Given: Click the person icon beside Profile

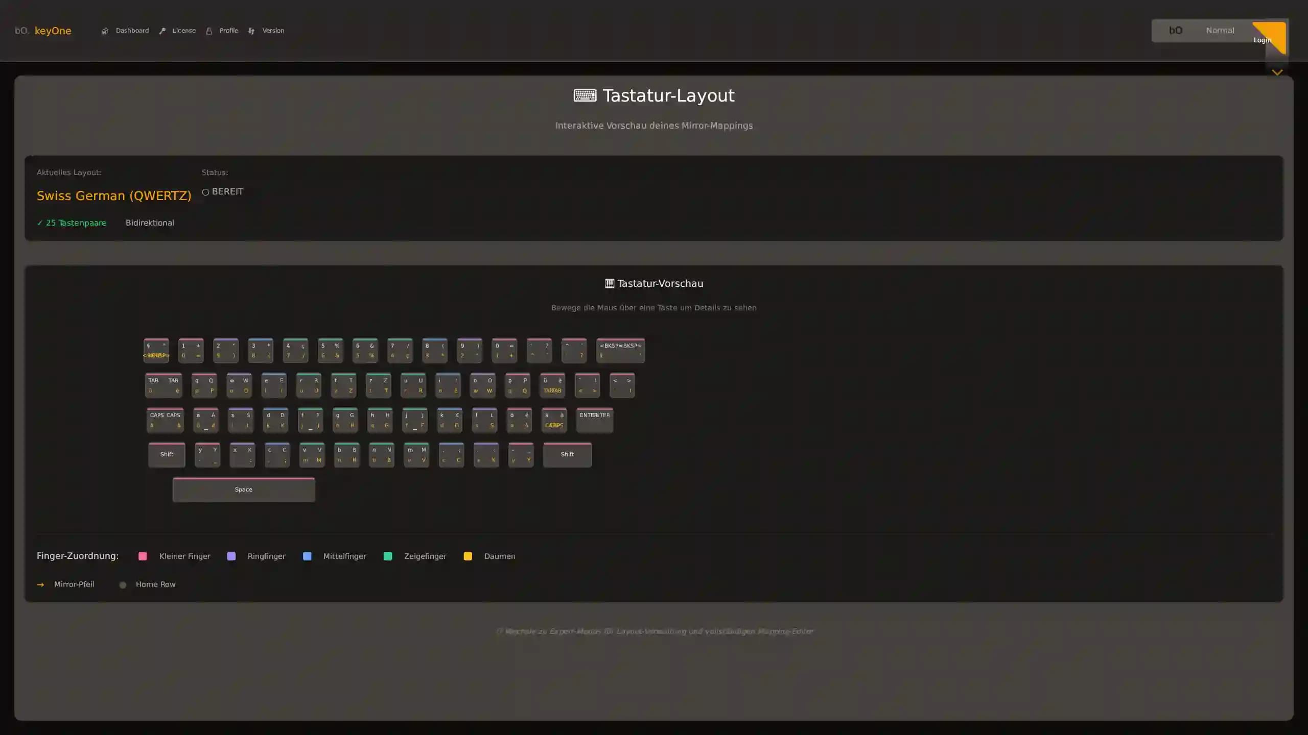Looking at the screenshot, I should (209, 31).
